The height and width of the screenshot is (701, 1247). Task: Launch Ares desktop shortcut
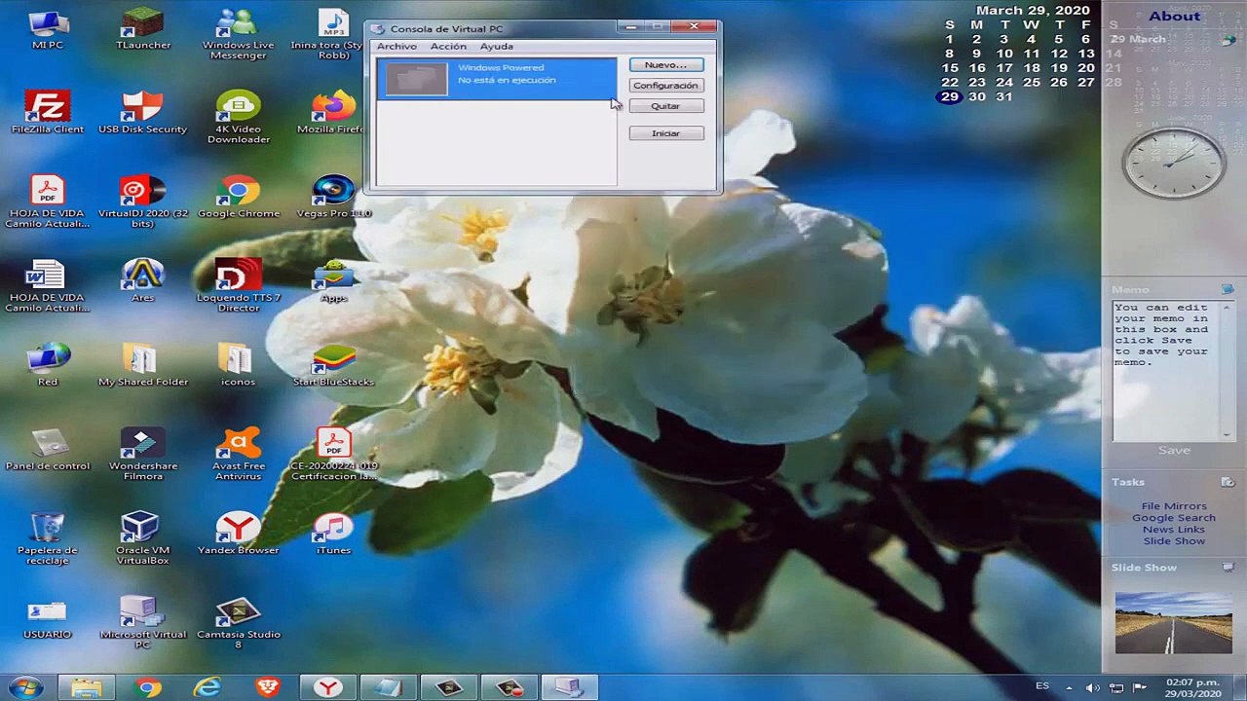point(142,281)
